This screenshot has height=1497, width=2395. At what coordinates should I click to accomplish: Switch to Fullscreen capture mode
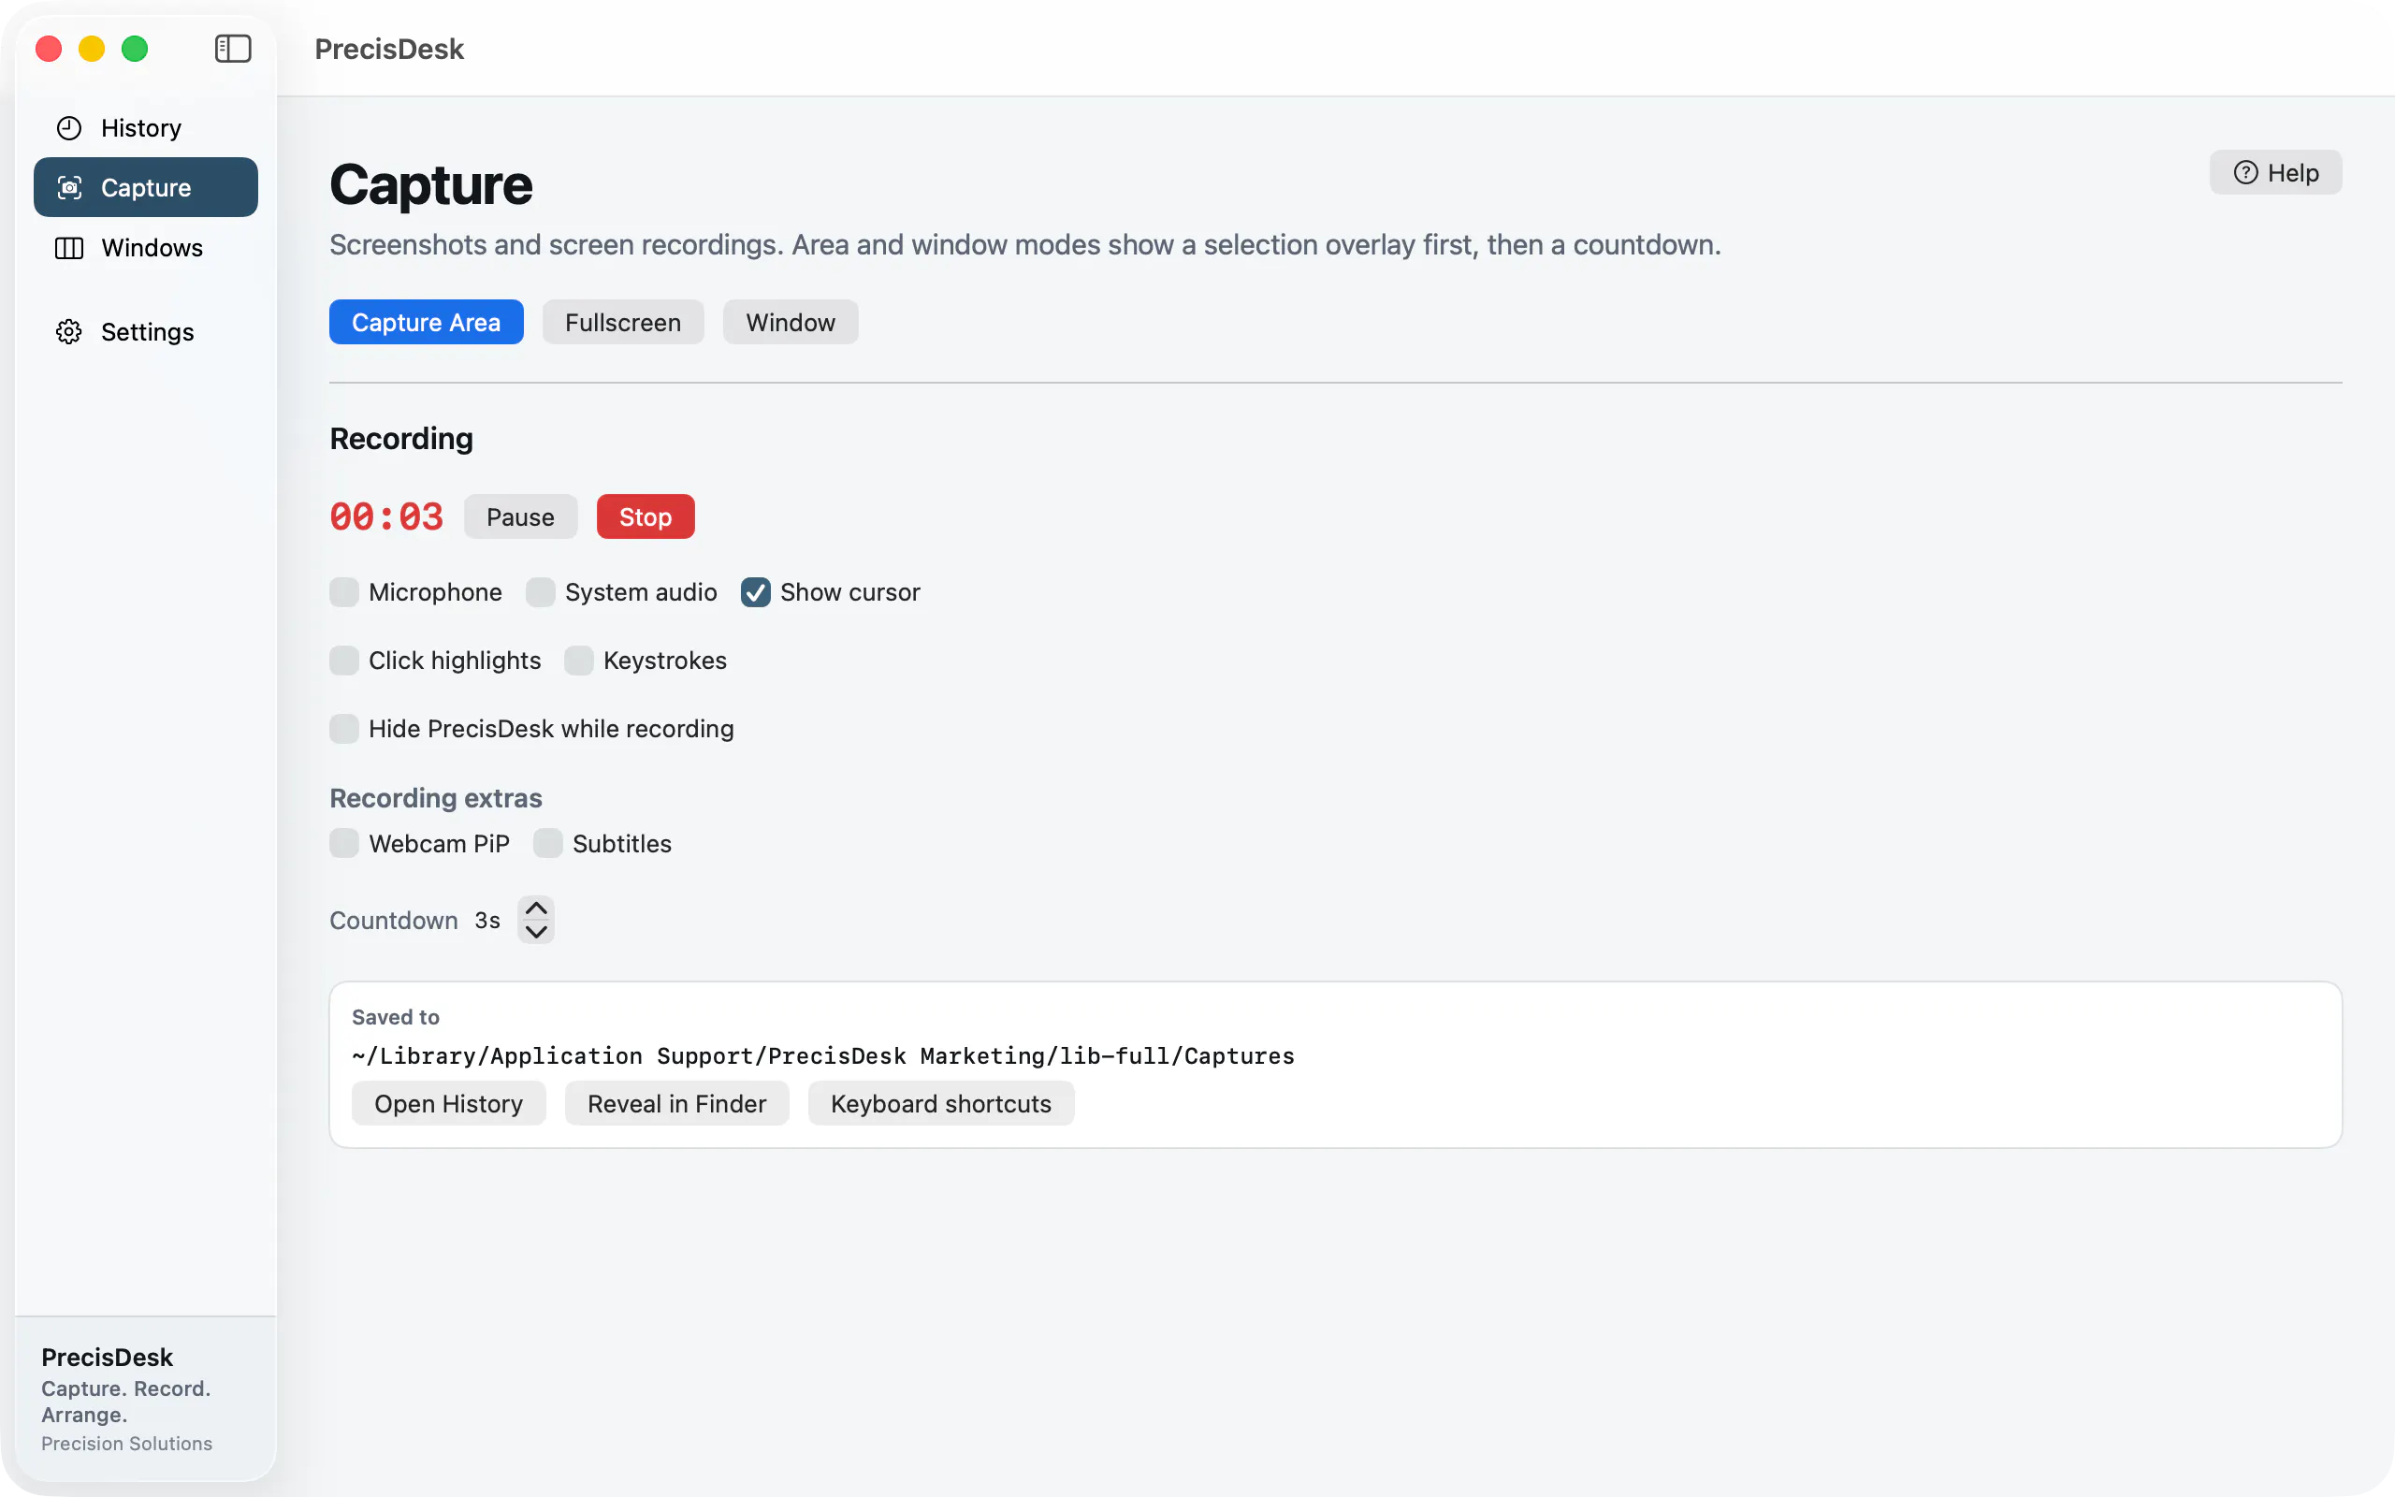622,322
